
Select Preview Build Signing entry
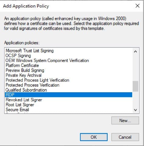[69, 70]
